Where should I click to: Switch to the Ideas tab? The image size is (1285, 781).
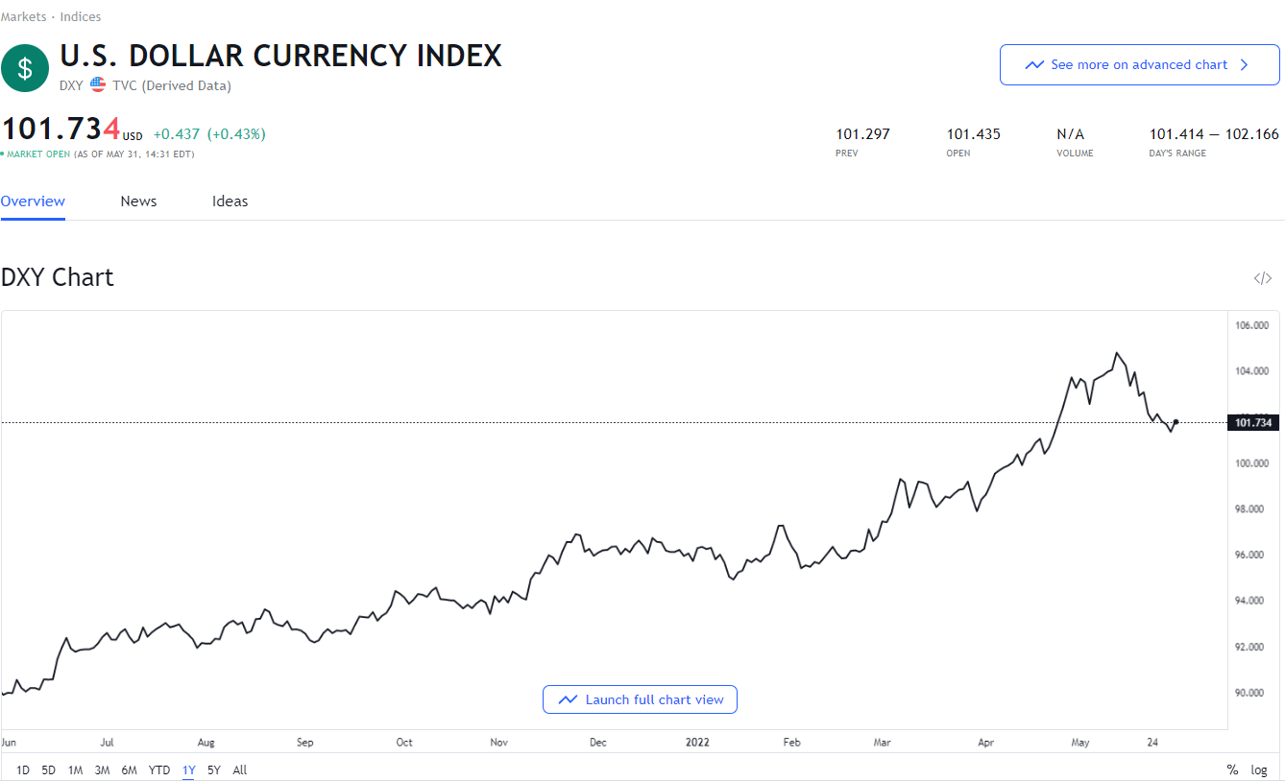[x=230, y=201]
